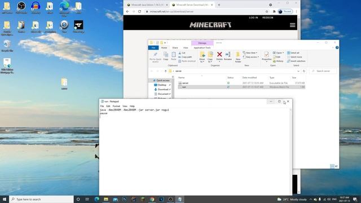
Task: Open the Application Tools ribbon tab
Action: tap(202, 47)
